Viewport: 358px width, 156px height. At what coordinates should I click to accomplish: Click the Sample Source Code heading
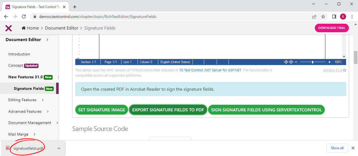(x=100, y=129)
